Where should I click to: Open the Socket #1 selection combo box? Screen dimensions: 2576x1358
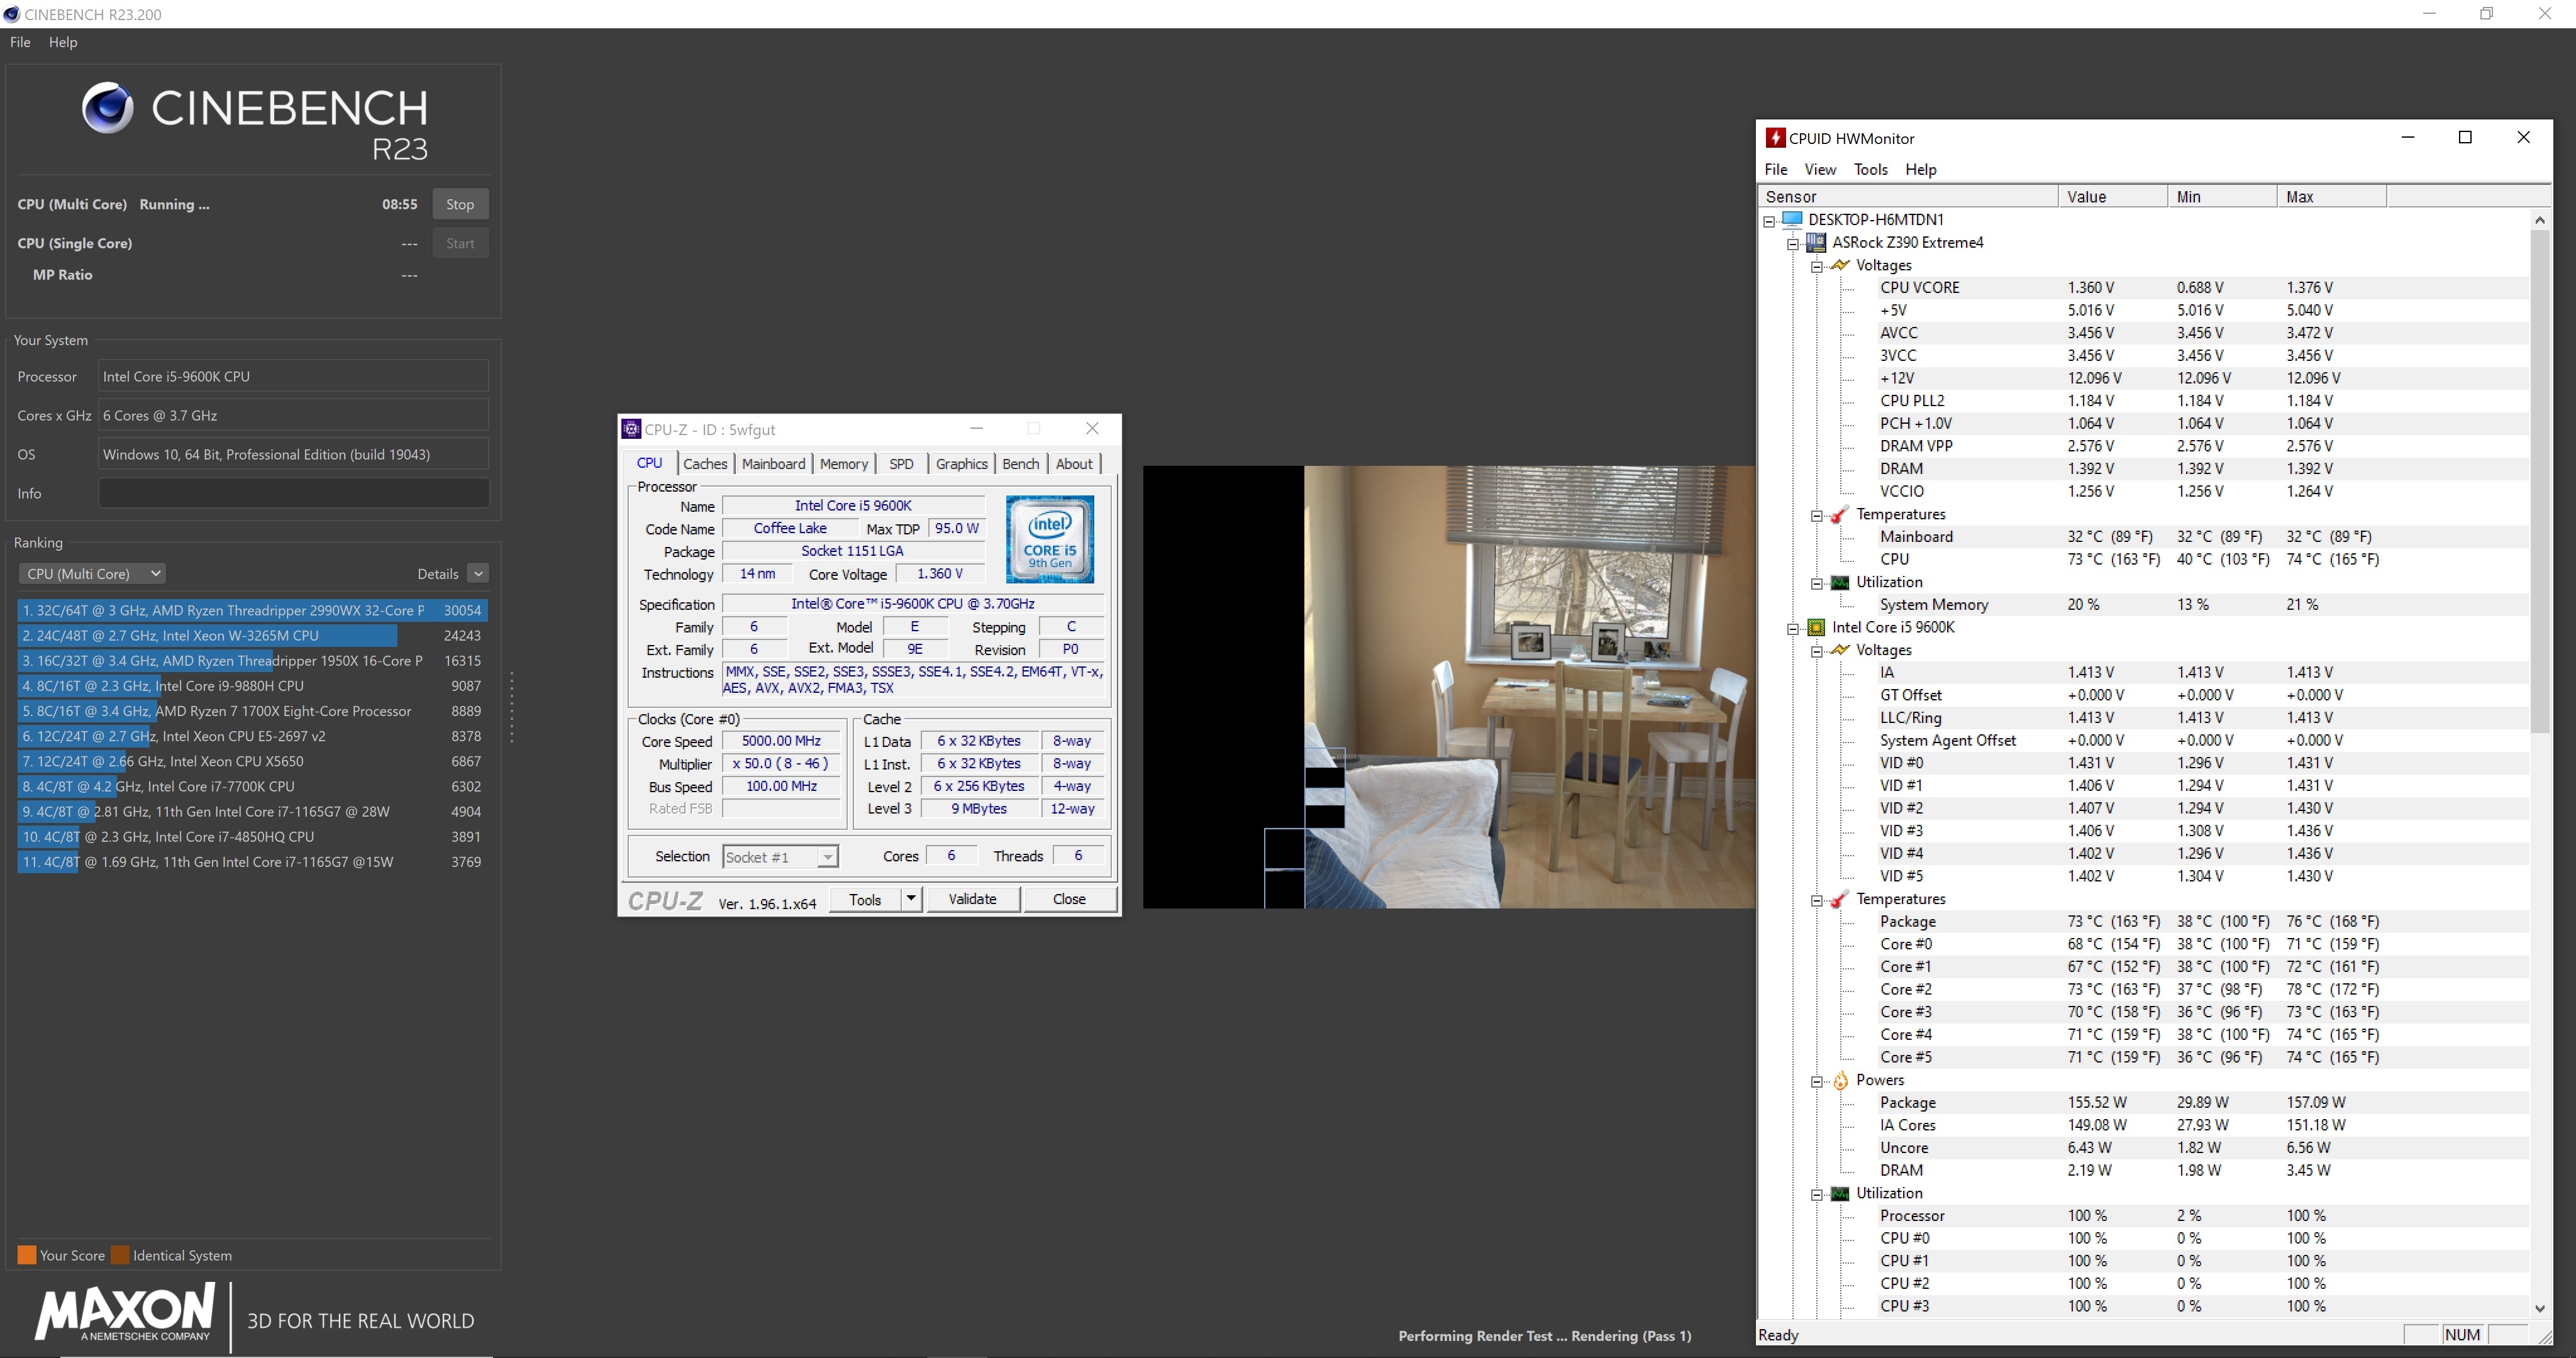click(x=781, y=857)
